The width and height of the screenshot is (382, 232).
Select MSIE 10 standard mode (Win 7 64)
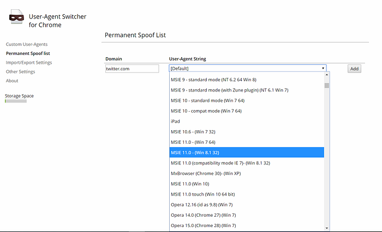tap(247, 100)
